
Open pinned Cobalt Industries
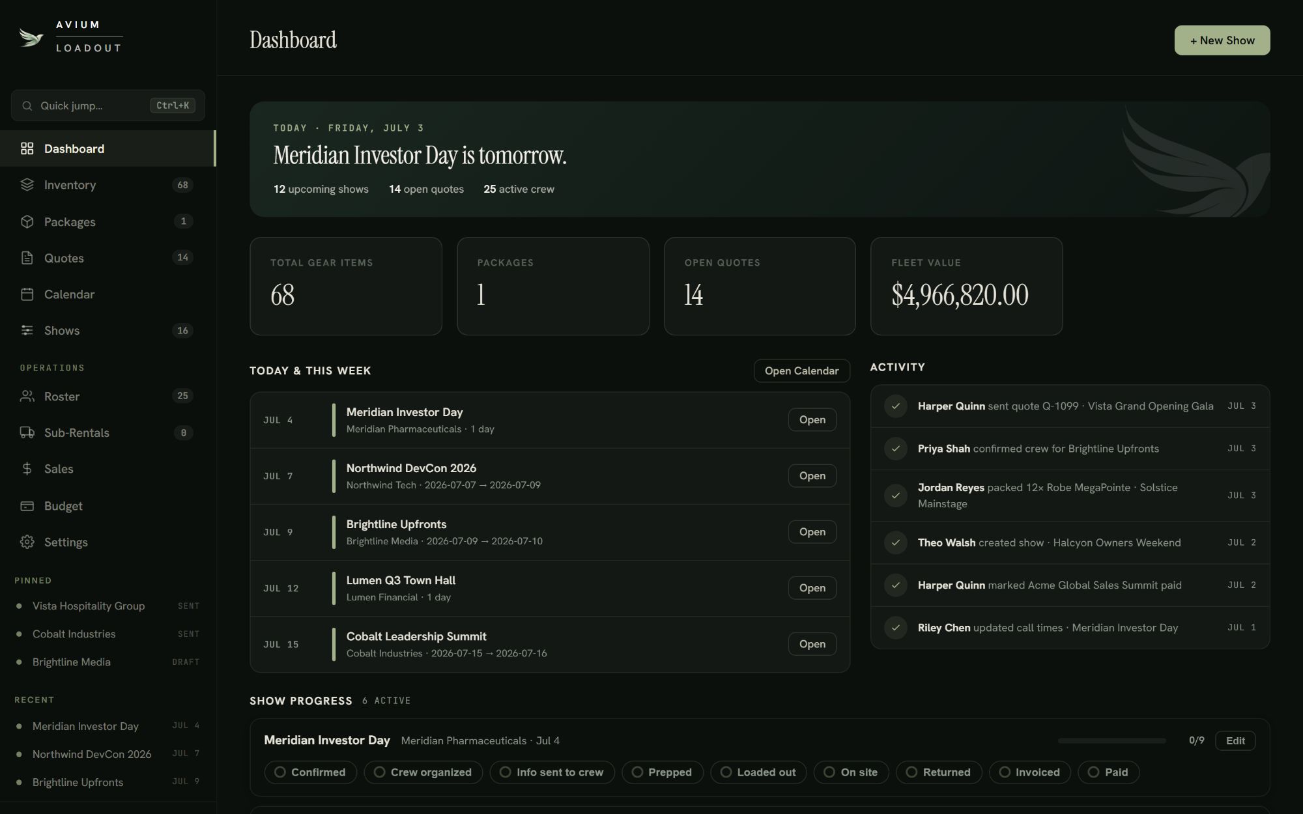107,634
